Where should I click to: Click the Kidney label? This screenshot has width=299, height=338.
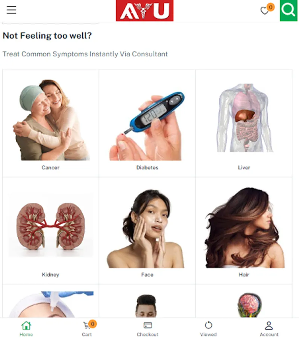(50, 275)
